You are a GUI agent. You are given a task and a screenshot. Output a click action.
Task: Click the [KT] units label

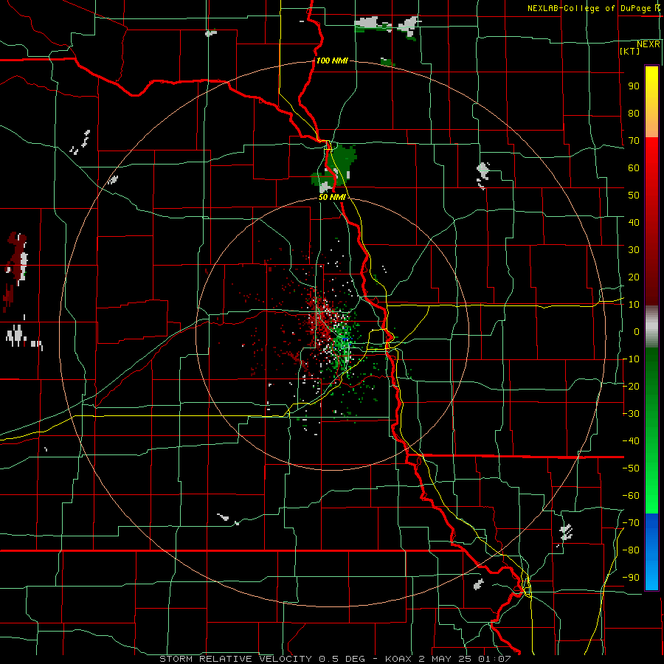click(x=630, y=51)
